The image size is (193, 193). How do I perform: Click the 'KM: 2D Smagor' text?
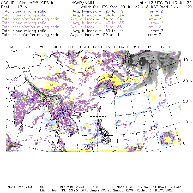pos(113,190)
